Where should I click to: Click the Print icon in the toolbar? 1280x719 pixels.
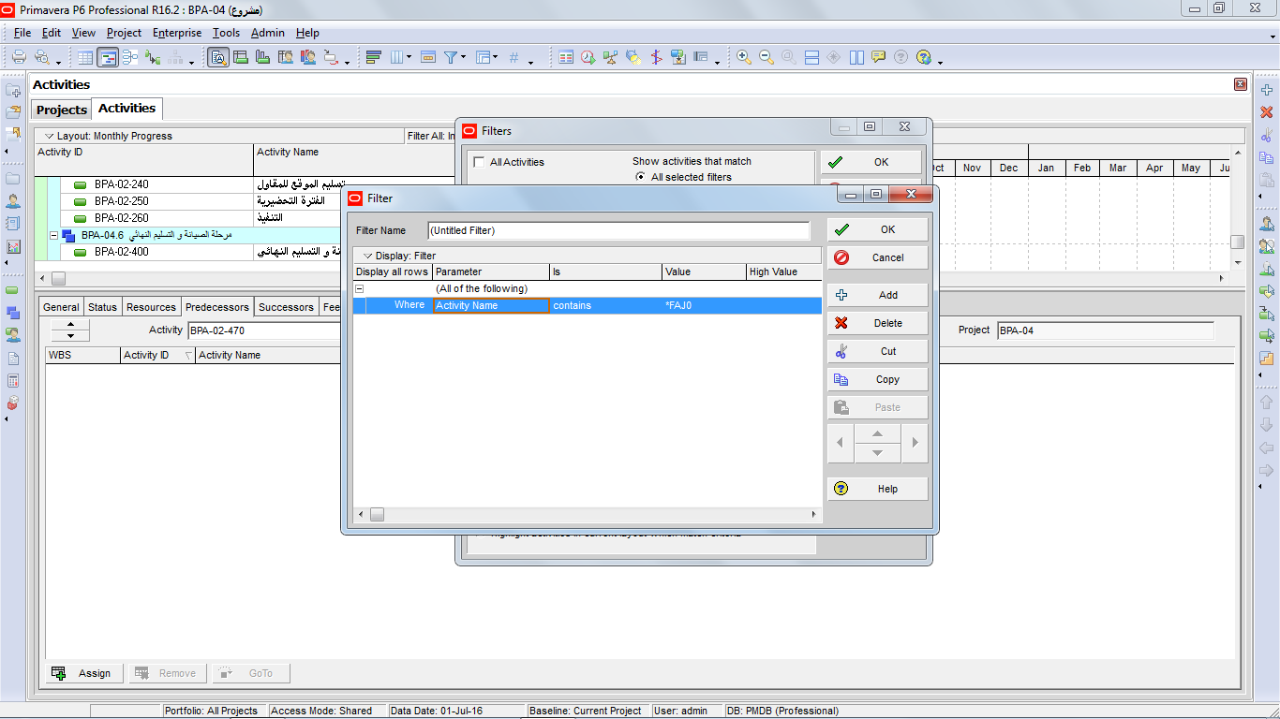[19, 57]
